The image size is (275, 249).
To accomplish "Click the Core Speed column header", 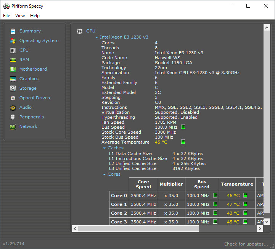I will pyautogui.click(x=143, y=184).
